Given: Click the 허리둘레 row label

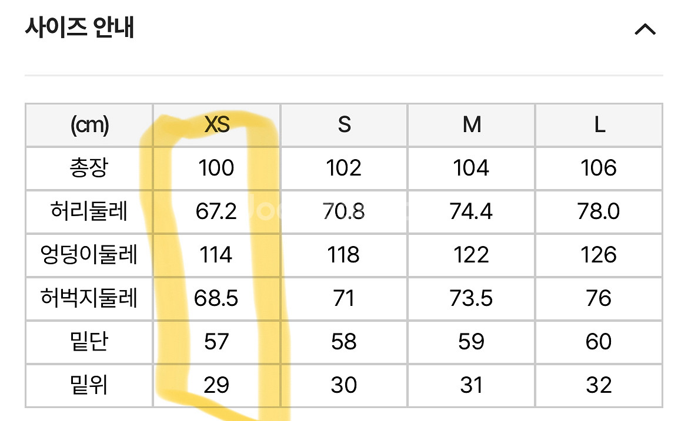Looking at the screenshot, I should [x=89, y=211].
